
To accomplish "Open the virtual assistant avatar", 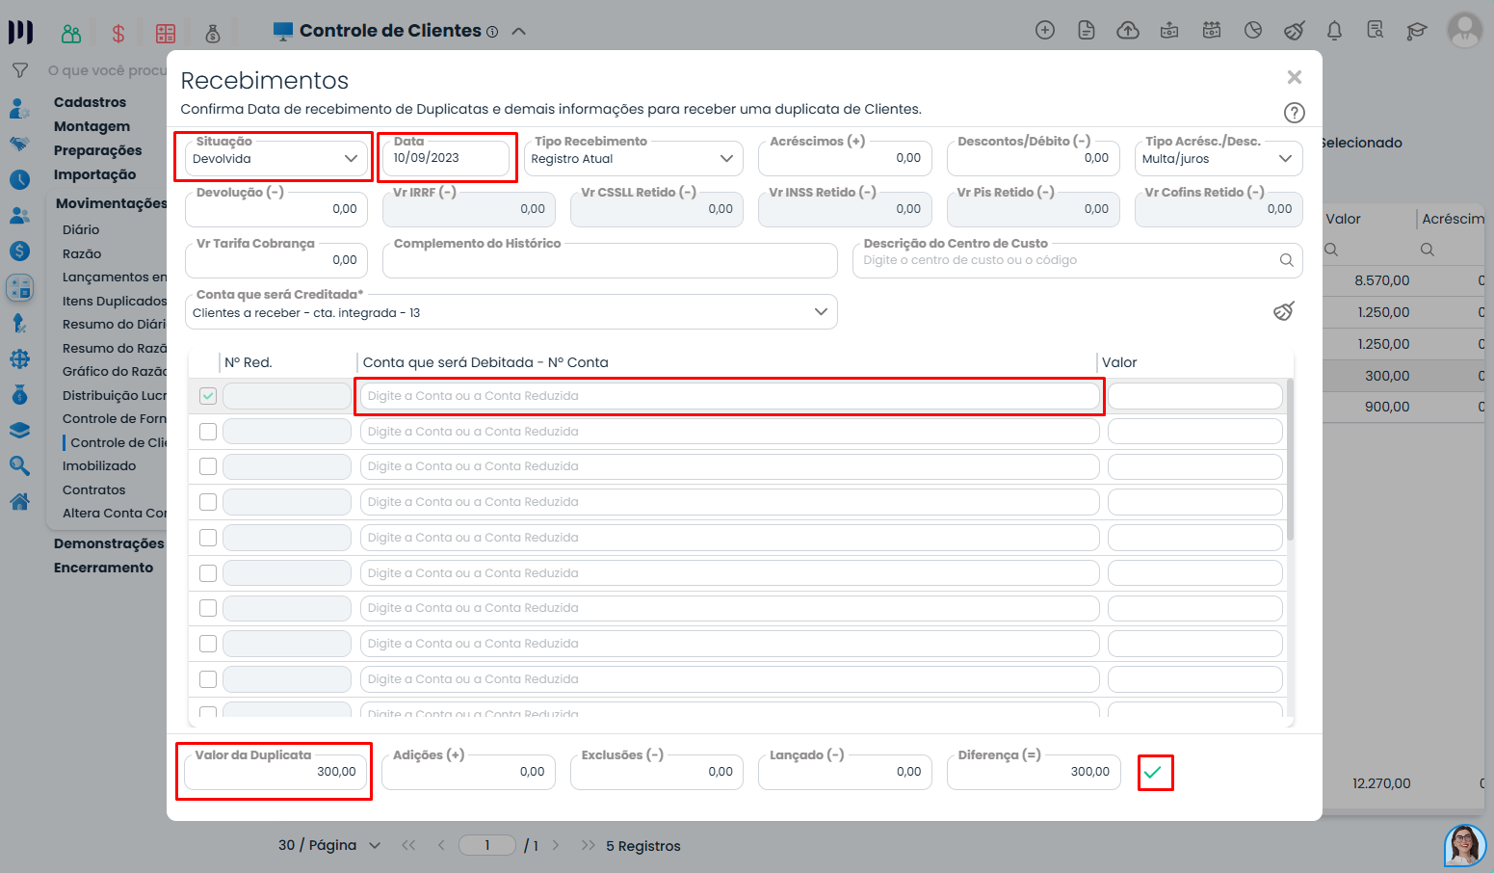I will [x=1465, y=845].
